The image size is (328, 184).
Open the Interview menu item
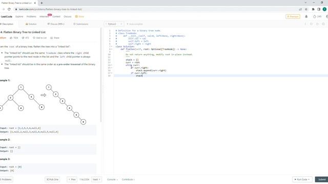[x=44, y=16]
